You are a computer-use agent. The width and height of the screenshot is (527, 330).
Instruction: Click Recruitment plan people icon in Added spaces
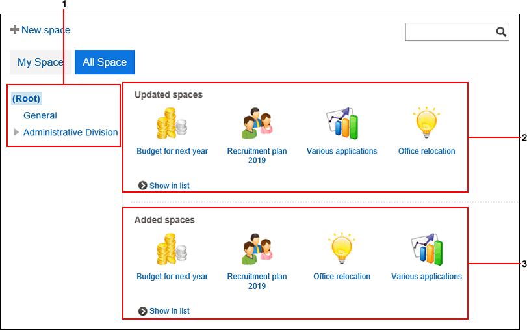coord(257,249)
